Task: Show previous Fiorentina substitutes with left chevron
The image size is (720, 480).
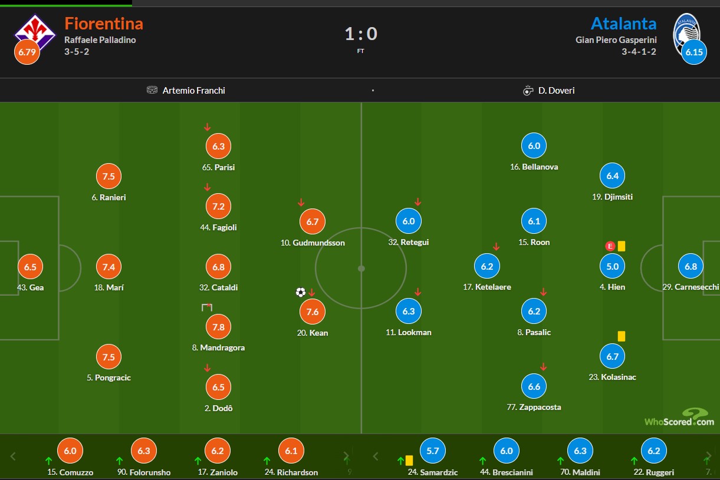Action: (x=13, y=456)
